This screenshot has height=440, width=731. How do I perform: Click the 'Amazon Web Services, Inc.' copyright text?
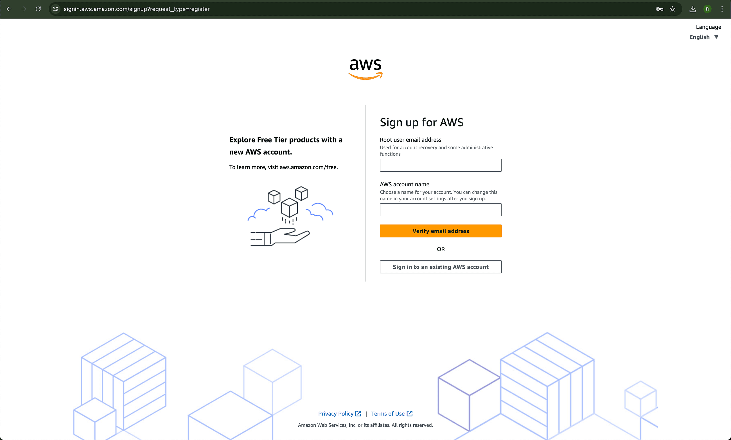click(365, 425)
